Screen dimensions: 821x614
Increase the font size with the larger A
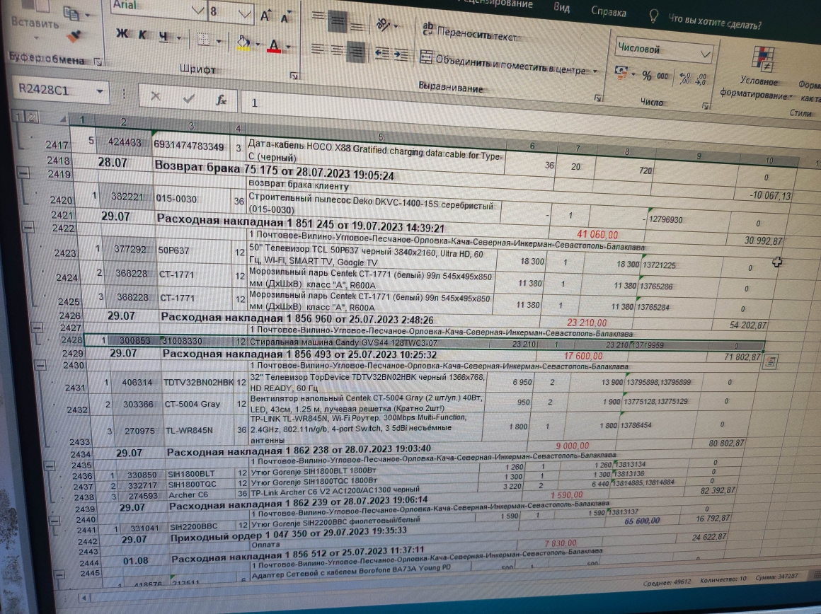[265, 16]
